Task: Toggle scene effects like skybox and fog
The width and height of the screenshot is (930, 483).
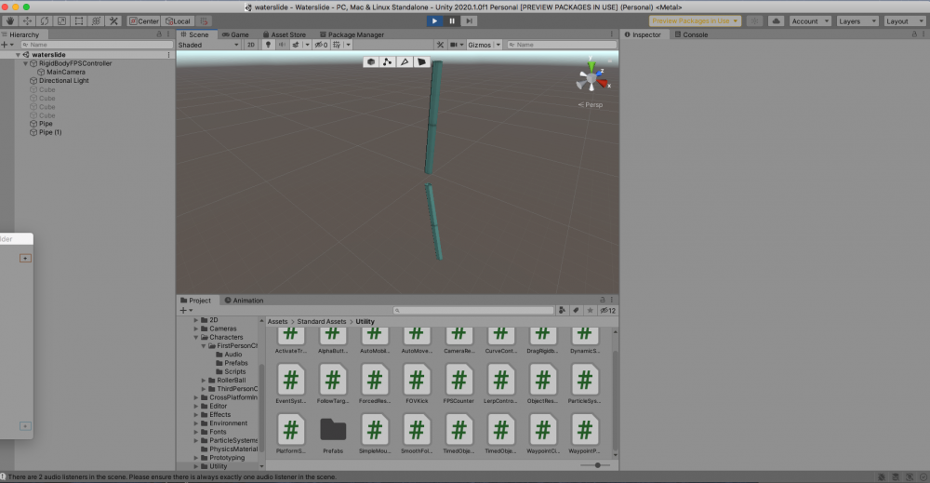Action: (296, 45)
